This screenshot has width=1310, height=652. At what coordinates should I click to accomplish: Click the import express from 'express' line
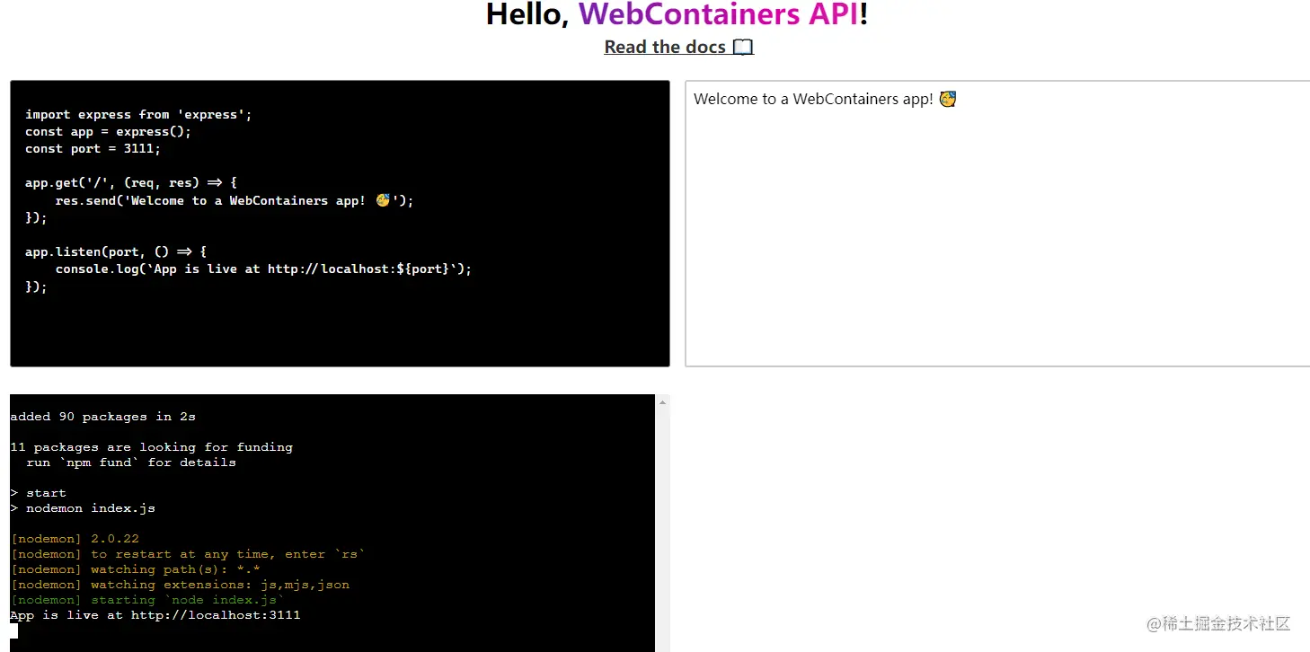[x=138, y=114]
